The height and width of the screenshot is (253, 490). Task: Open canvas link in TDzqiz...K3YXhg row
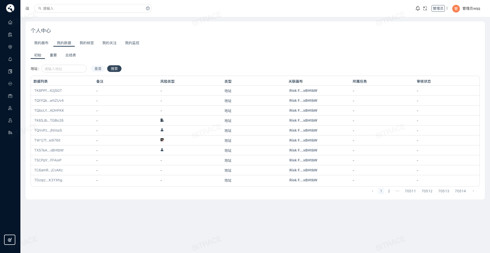pos(303,180)
